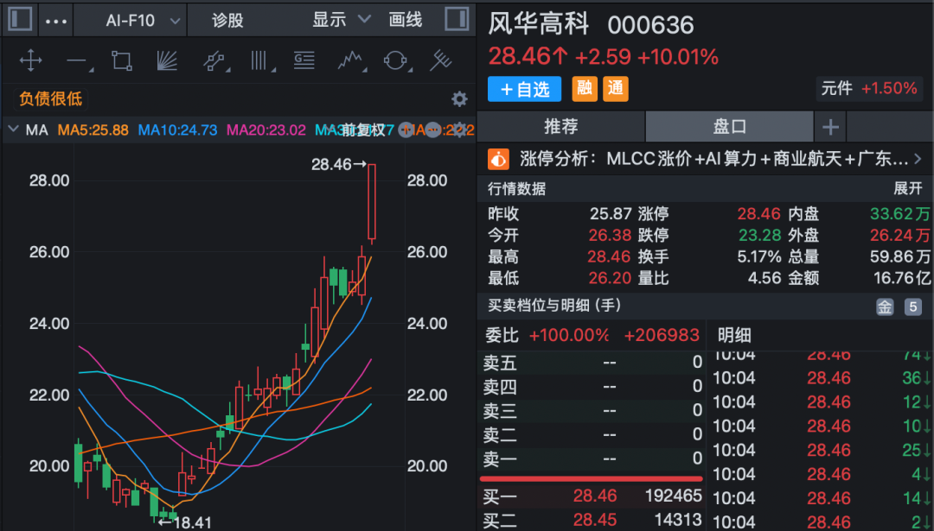Select the wave pattern drawing tool
This screenshot has width=934, height=531.
[349, 60]
